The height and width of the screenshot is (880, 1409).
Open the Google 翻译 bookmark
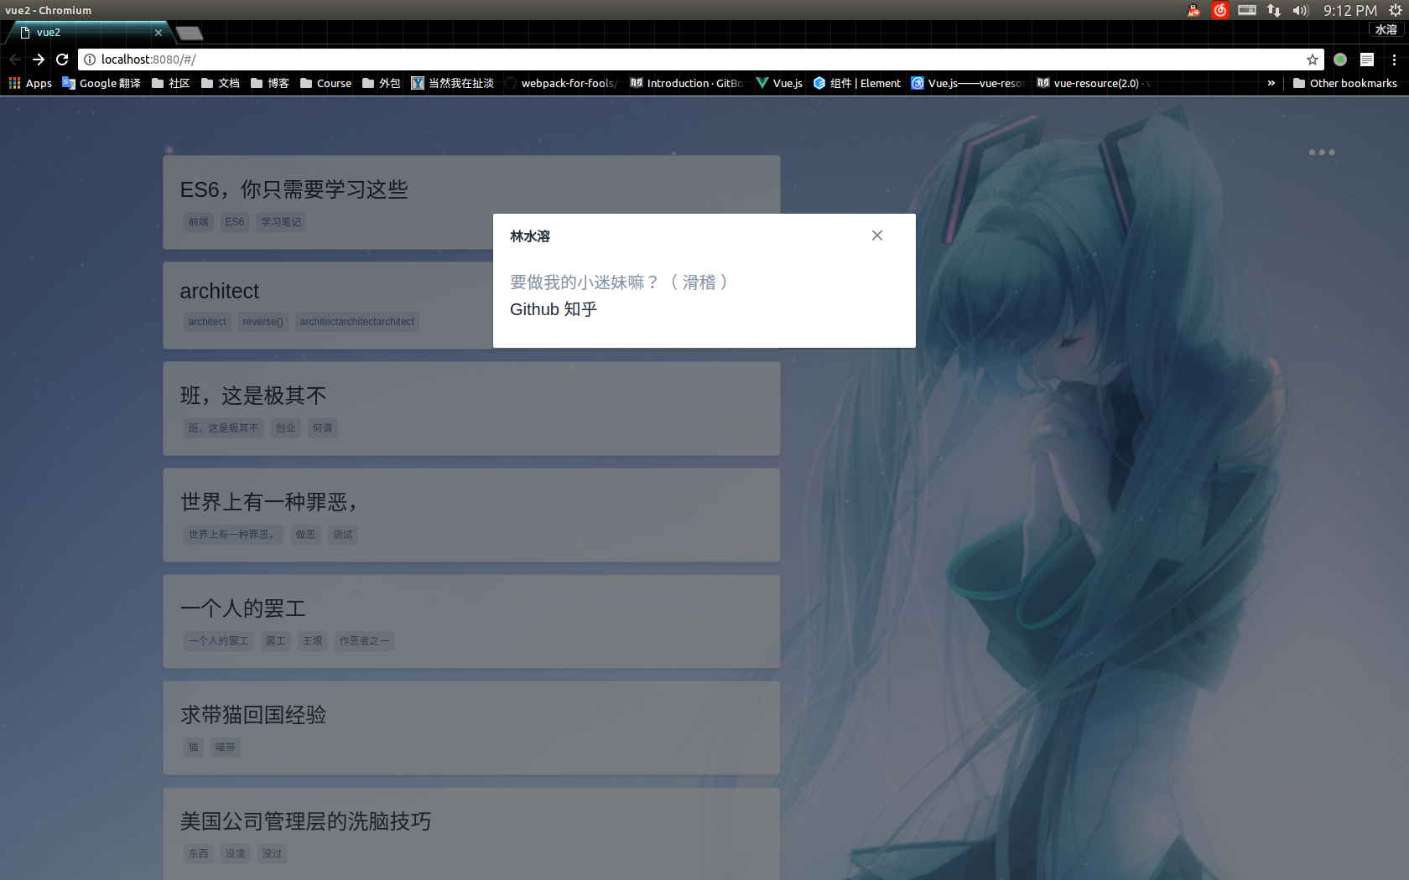click(x=101, y=83)
